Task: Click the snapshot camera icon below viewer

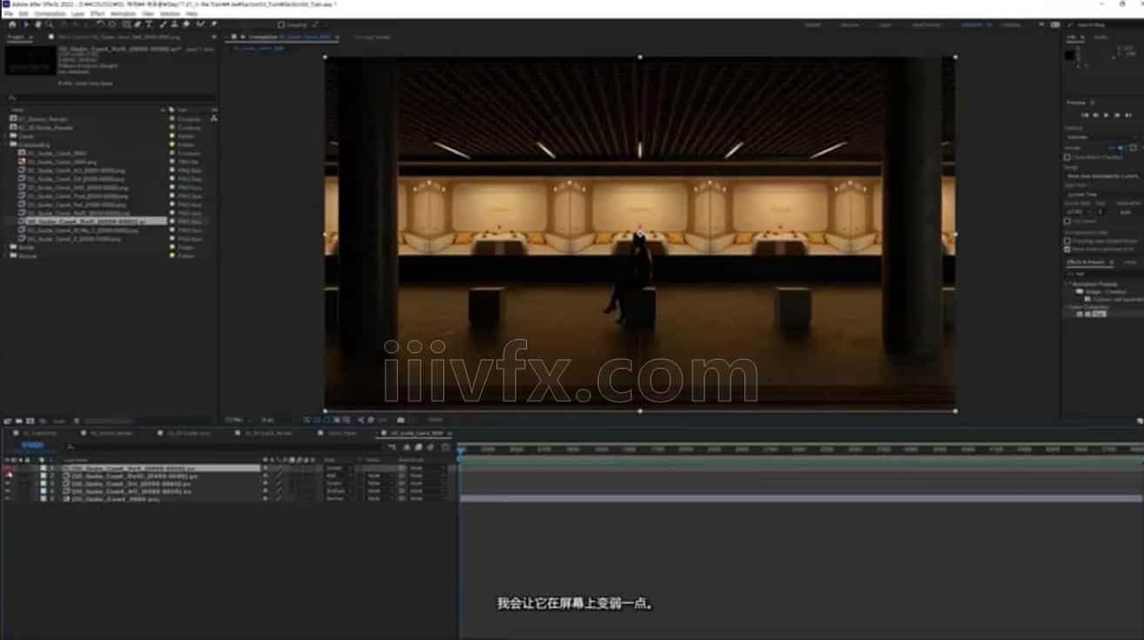Action: click(400, 420)
